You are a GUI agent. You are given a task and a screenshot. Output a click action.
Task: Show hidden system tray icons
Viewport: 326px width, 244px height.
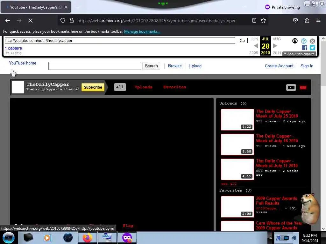[x=271, y=238]
